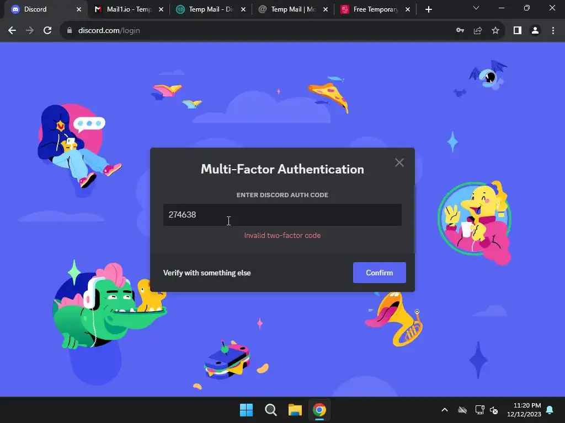Click the Multi-Factor Authentication heading
This screenshot has height=423, width=565.
pyautogui.click(x=282, y=170)
